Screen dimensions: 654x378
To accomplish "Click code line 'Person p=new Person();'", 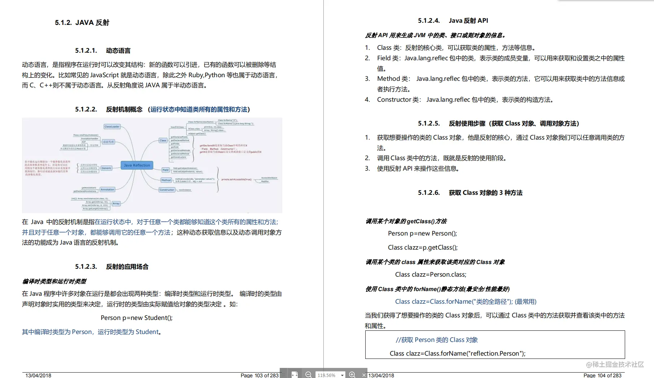I will (x=422, y=233).
